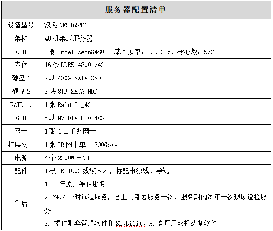Select the 设备型号 label cell
Image resolution: width=273 pixels, height=231 pixels.
[x=21, y=25]
